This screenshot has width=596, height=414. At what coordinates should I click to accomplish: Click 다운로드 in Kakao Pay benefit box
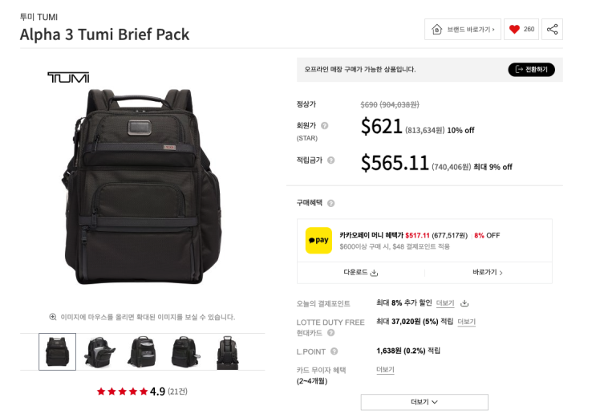[x=360, y=272]
